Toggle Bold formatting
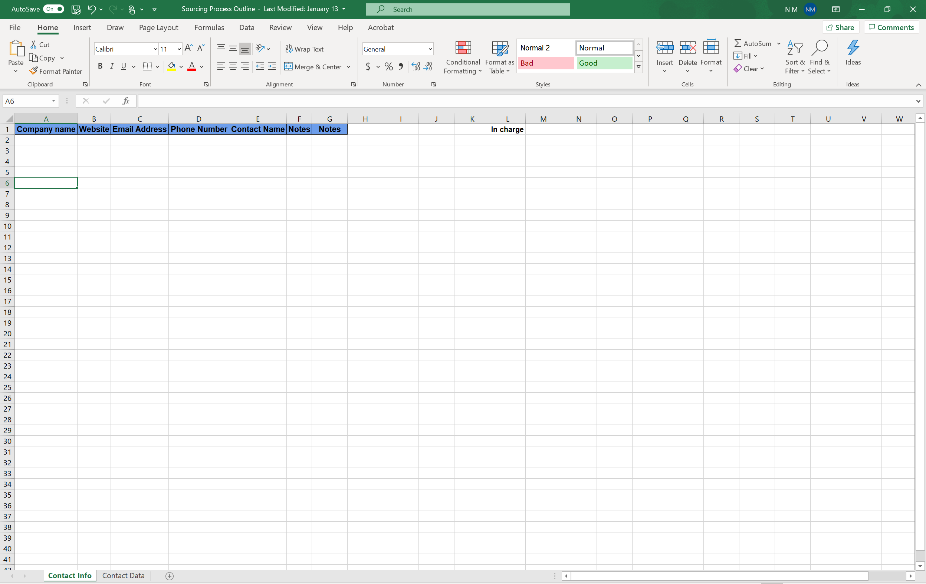The image size is (926, 584). click(100, 66)
